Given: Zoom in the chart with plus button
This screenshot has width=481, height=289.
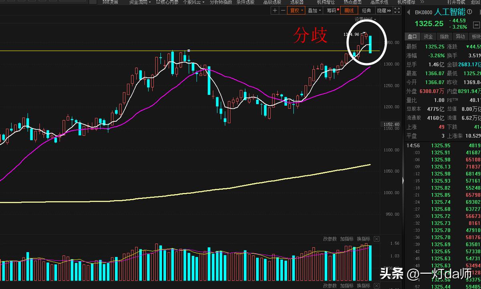Looking at the screenshot, I should point(275,11).
